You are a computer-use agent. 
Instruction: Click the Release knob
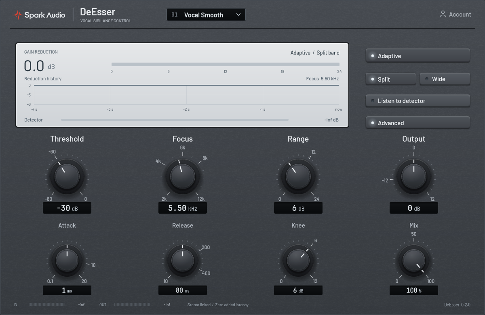[x=183, y=260]
